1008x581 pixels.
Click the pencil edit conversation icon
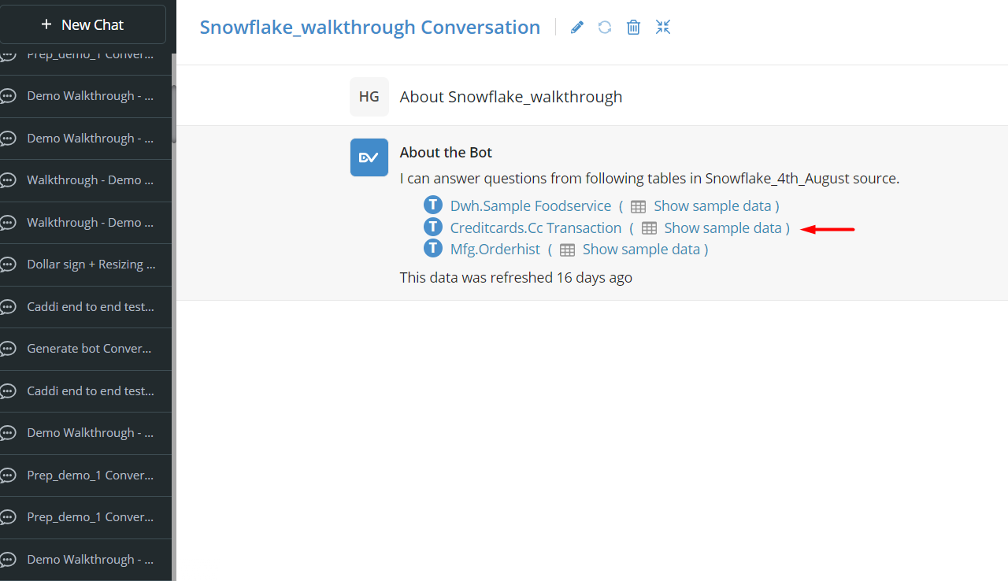pyautogui.click(x=577, y=28)
